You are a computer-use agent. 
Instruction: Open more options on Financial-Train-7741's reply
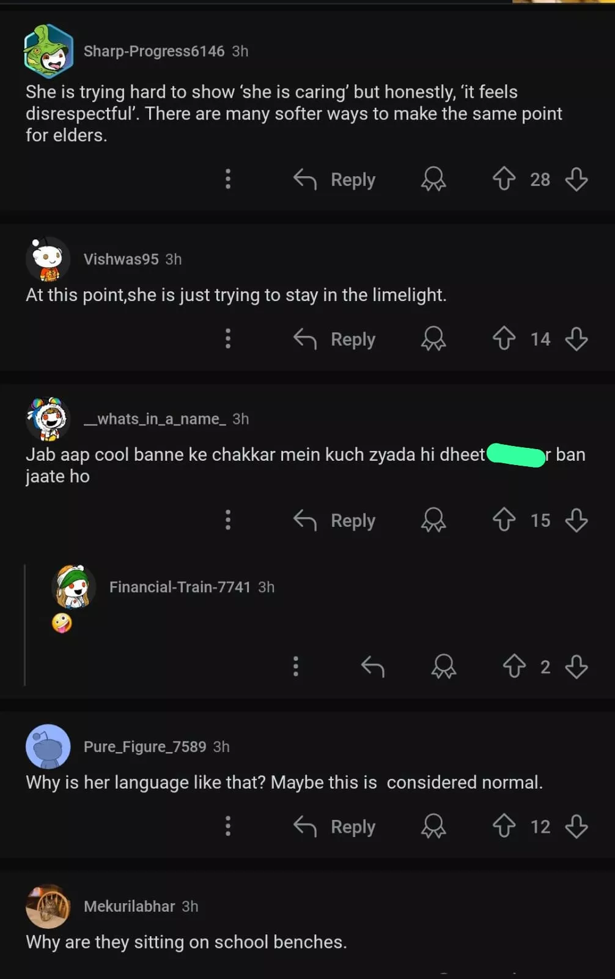tap(296, 666)
